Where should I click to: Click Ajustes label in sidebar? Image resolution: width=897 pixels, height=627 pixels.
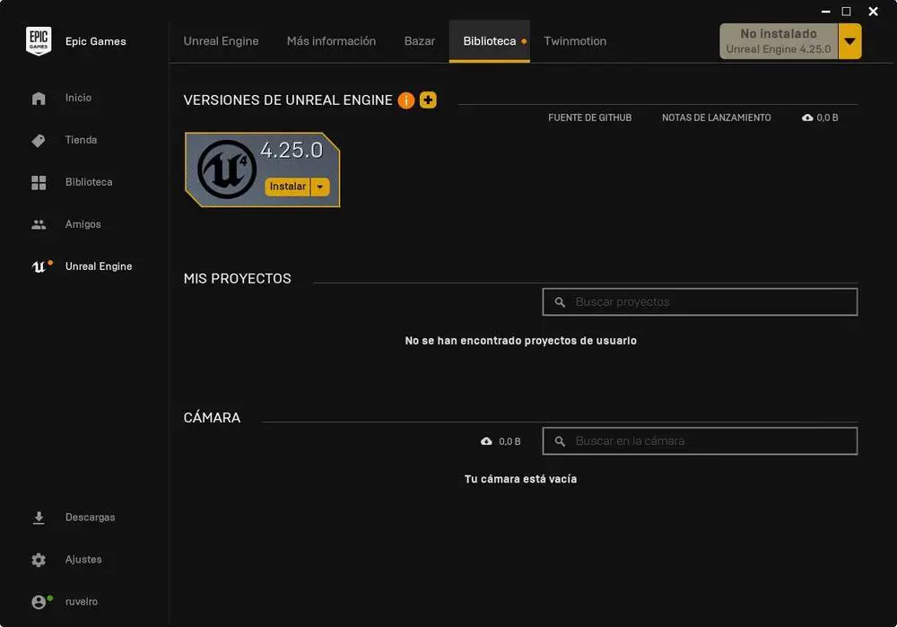(x=83, y=560)
